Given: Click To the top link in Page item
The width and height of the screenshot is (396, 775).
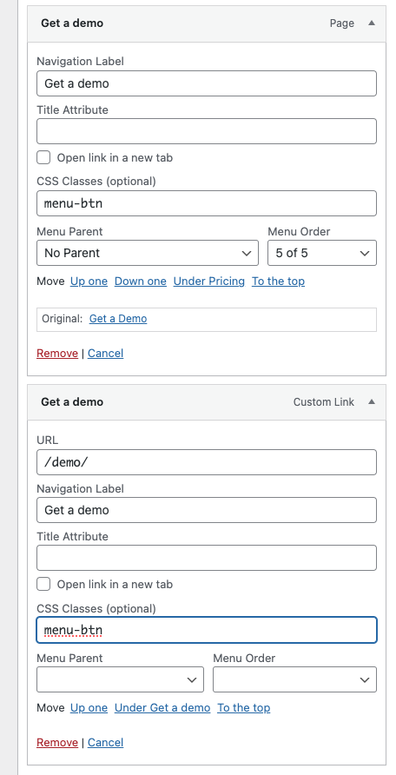Looking at the screenshot, I should tap(279, 282).
